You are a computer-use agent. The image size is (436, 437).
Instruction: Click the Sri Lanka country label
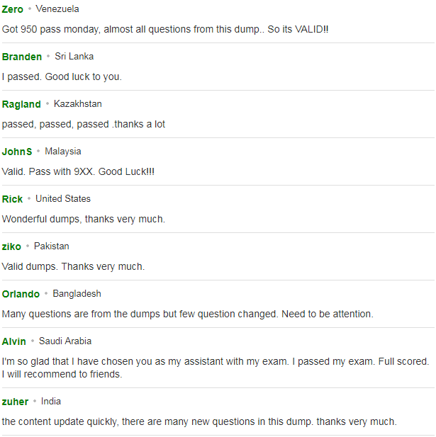(74, 56)
